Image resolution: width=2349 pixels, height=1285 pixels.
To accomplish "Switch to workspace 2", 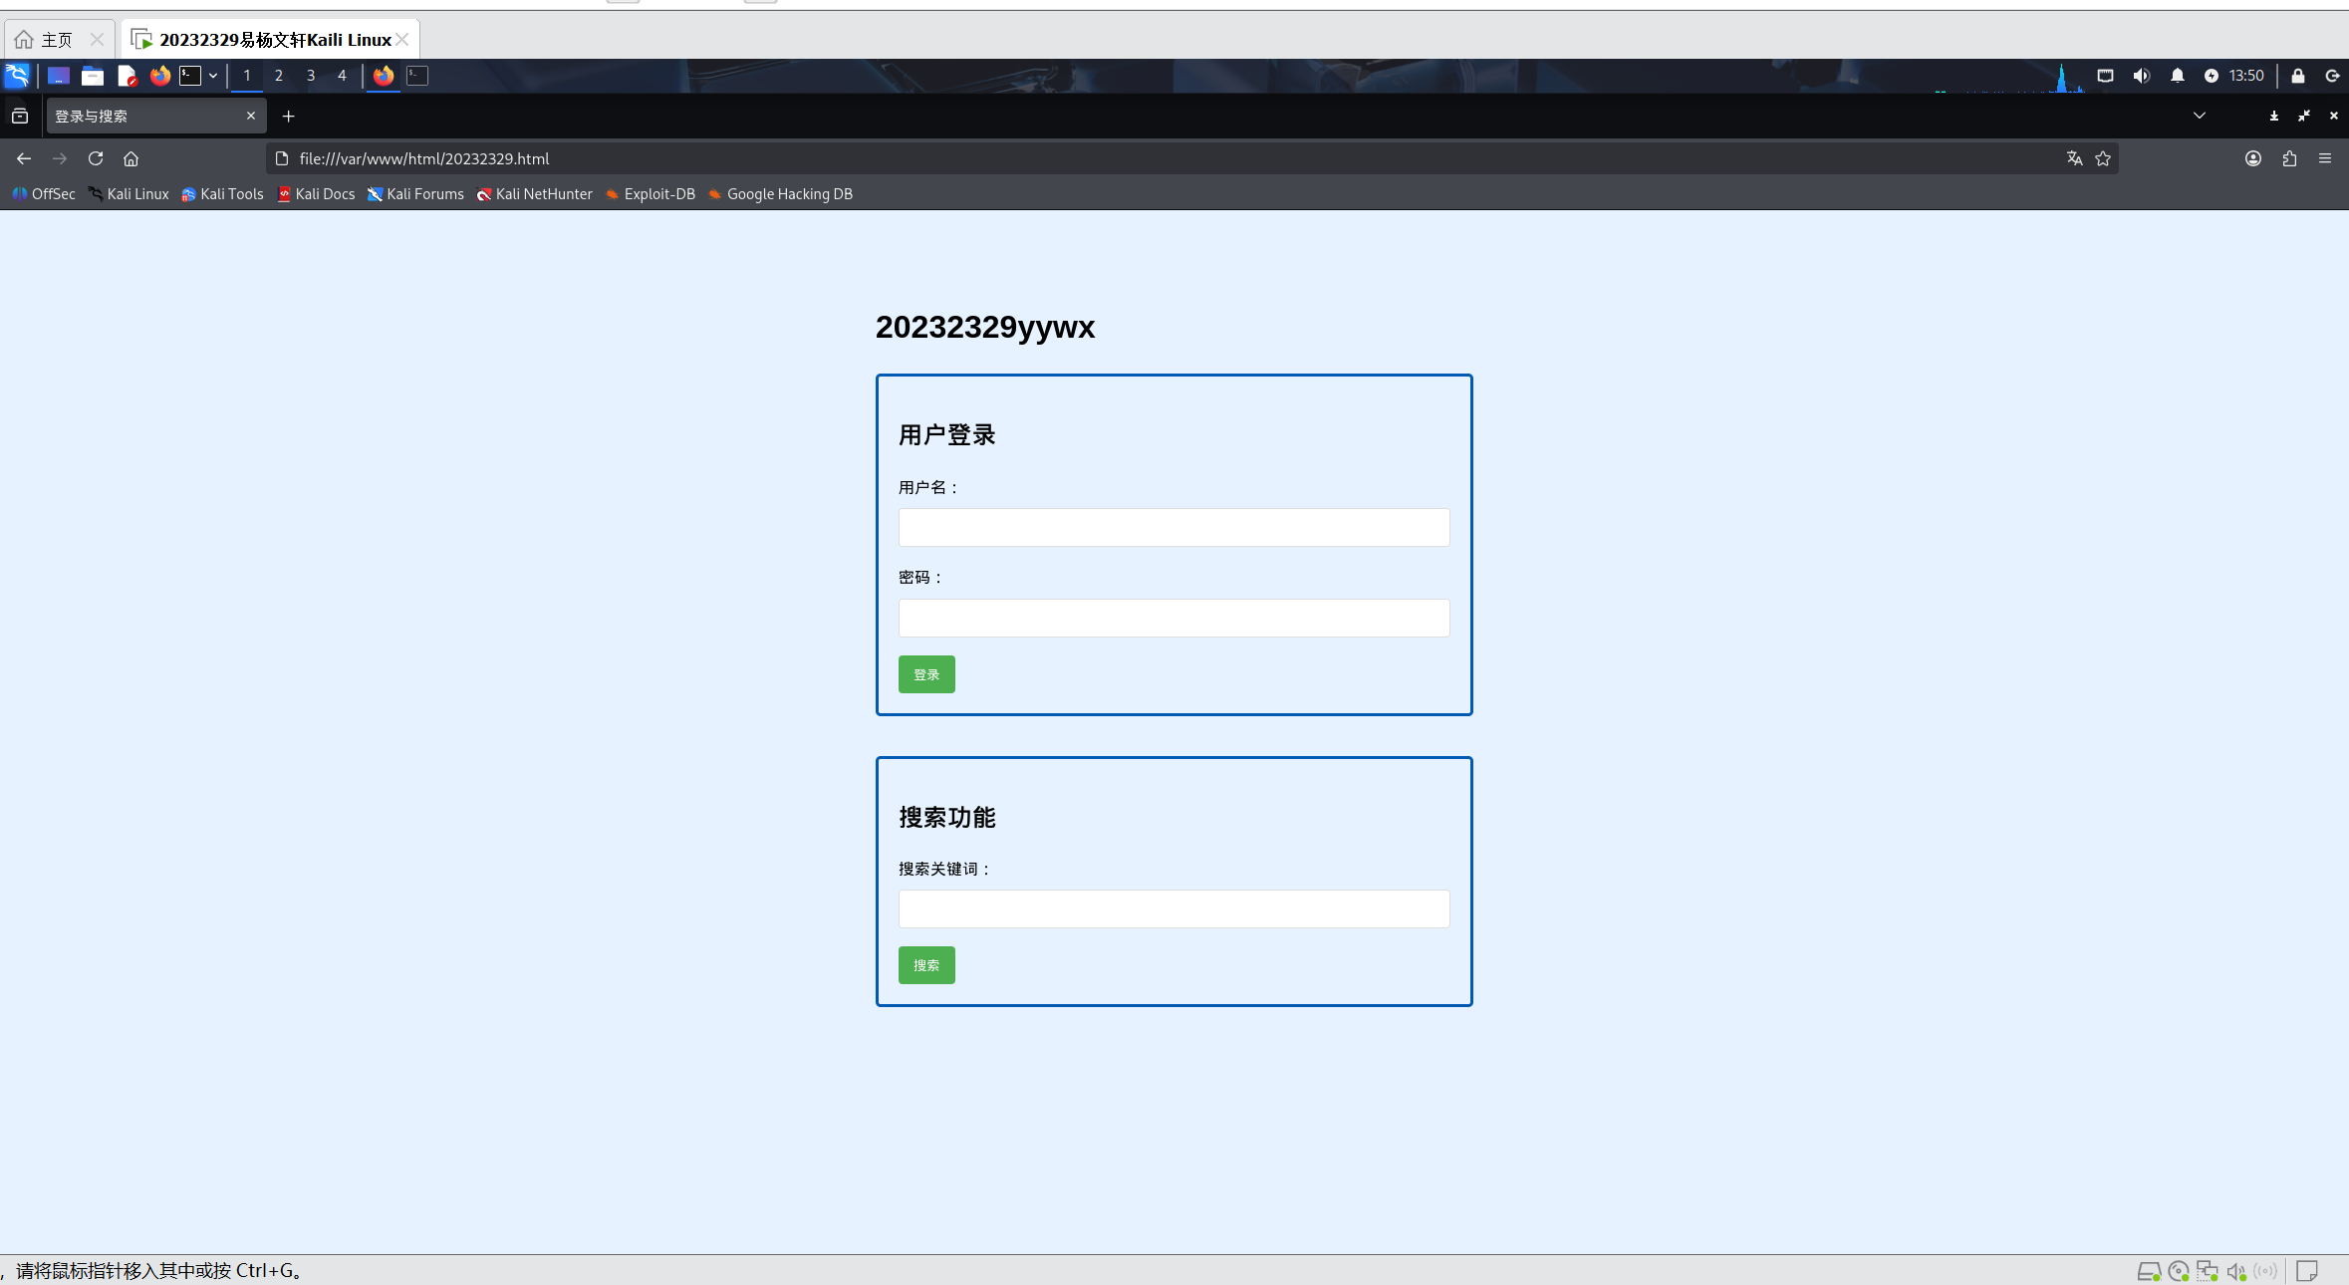I will [x=279, y=76].
